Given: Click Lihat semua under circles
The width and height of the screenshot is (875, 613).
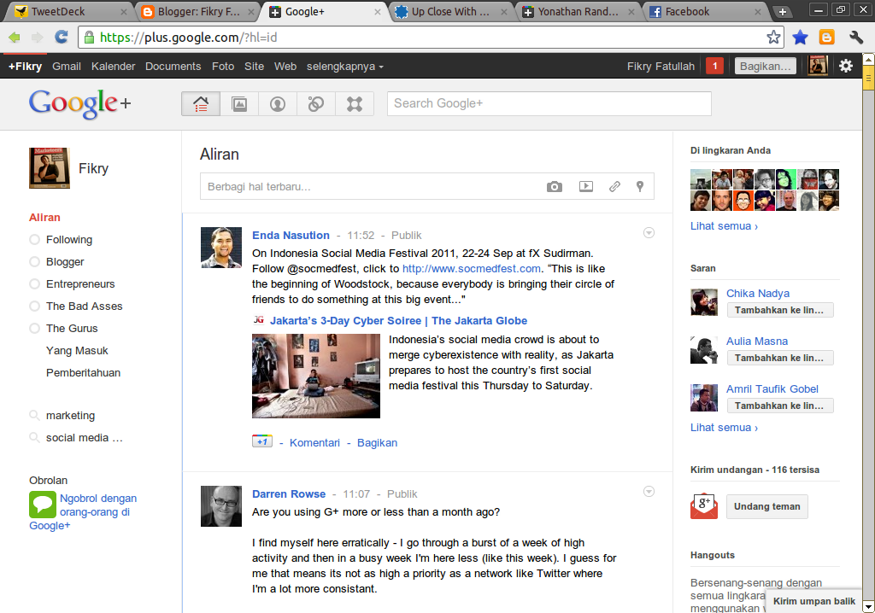Looking at the screenshot, I should [724, 226].
